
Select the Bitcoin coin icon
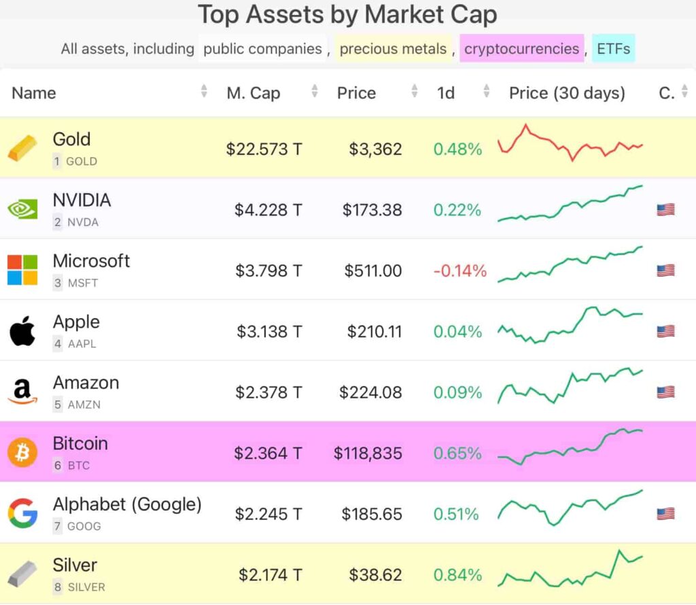point(22,453)
